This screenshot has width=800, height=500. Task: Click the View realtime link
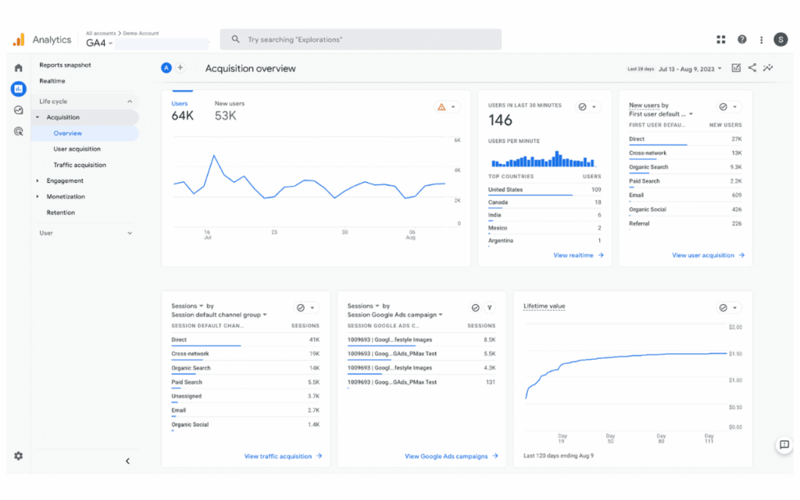coord(578,255)
